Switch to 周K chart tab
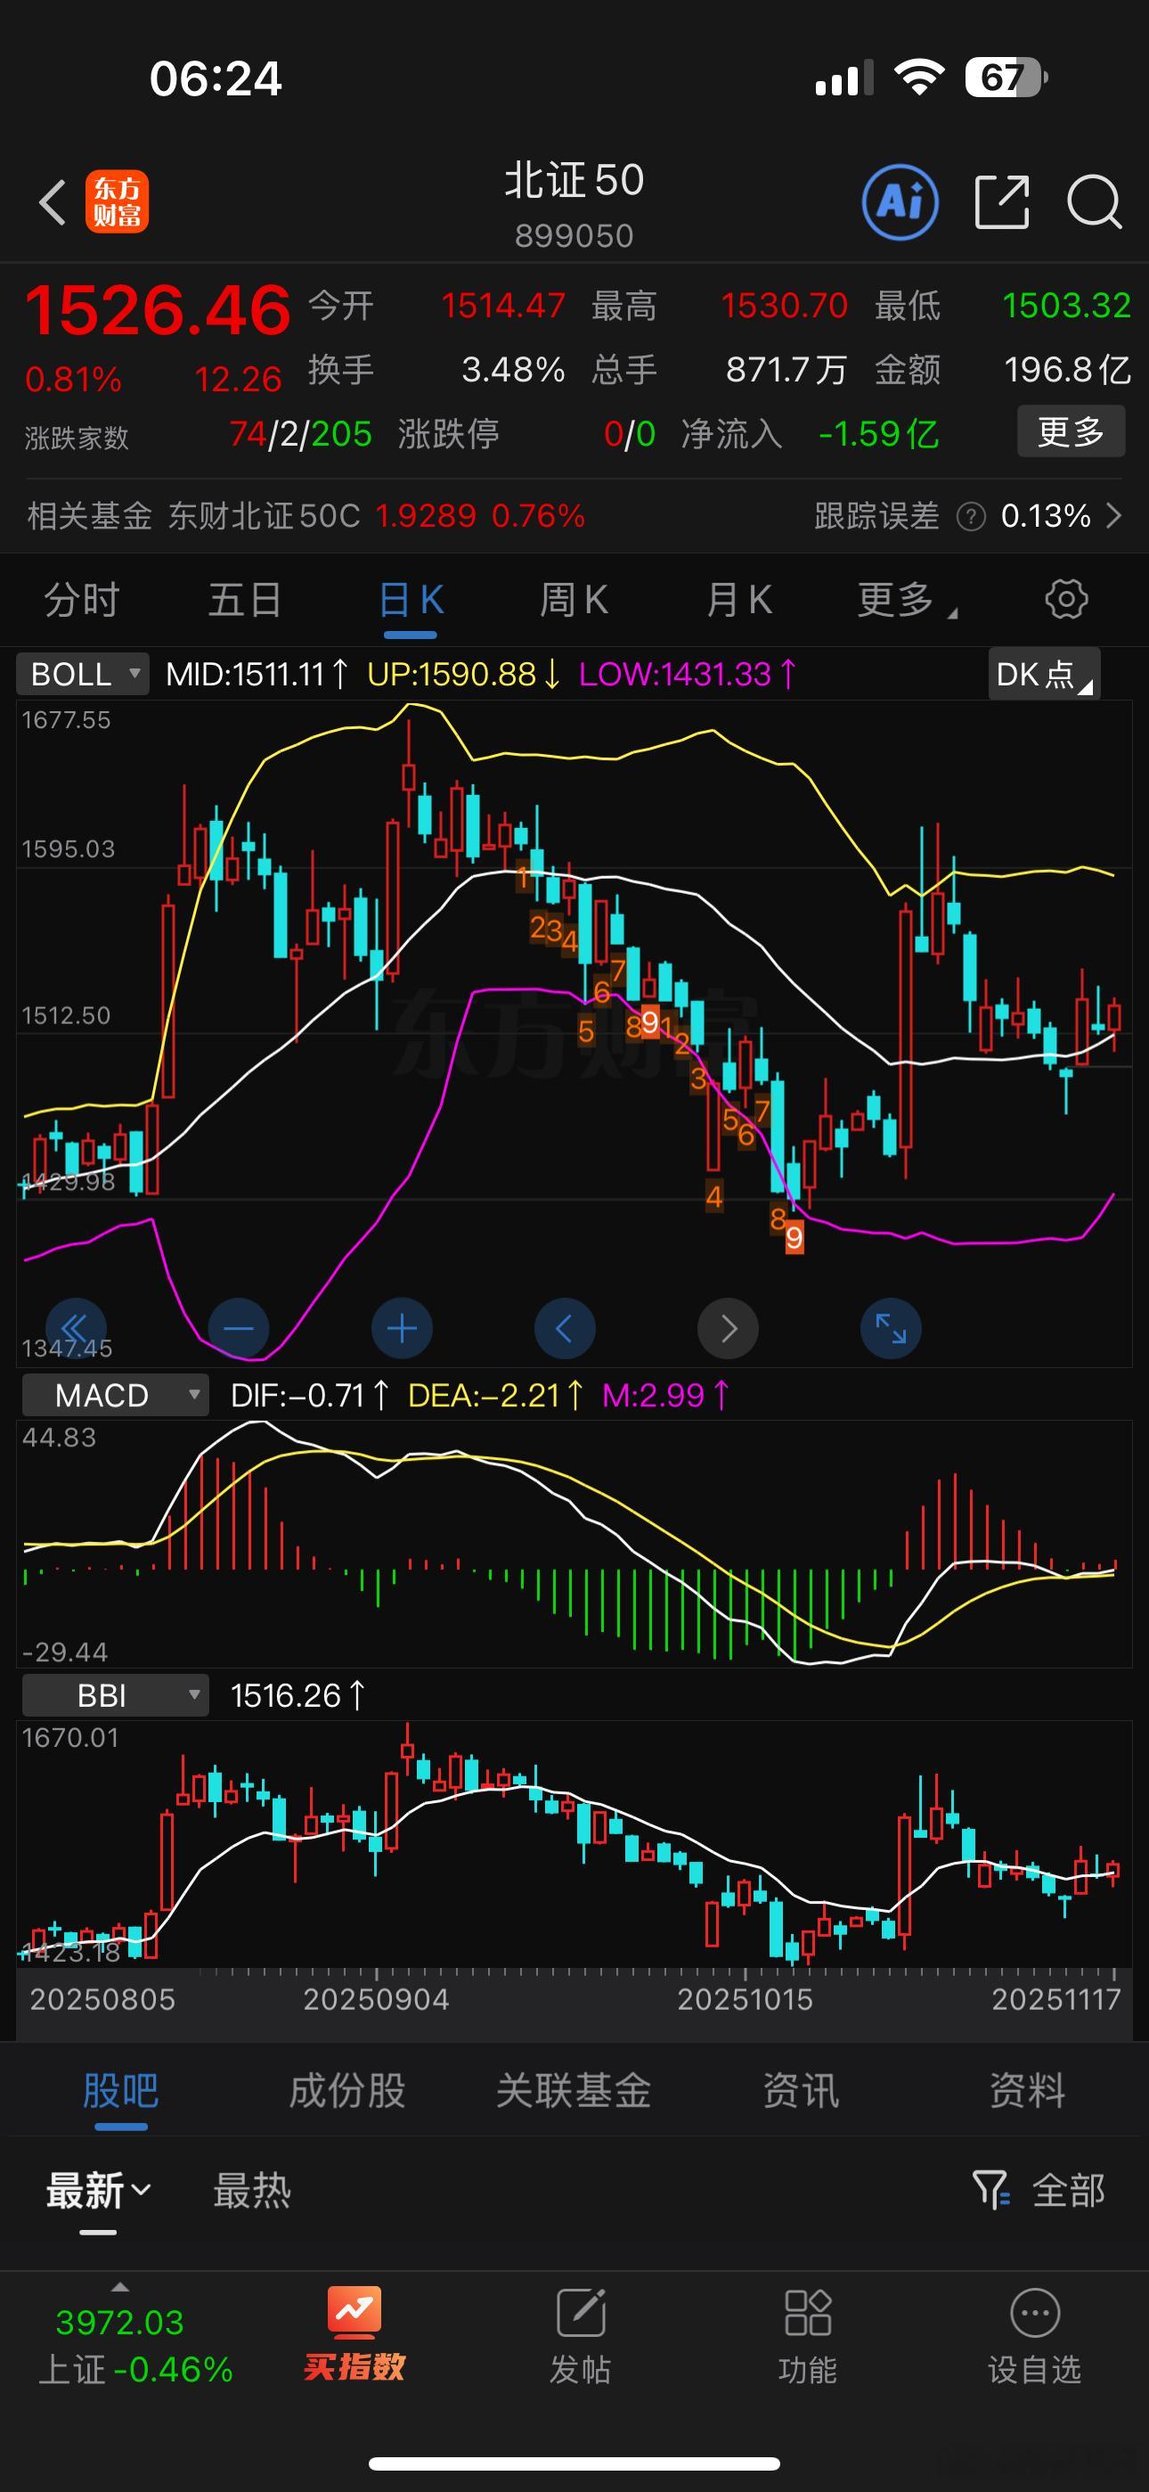Image resolution: width=1149 pixels, height=2492 pixels. (x=574, y=600)
